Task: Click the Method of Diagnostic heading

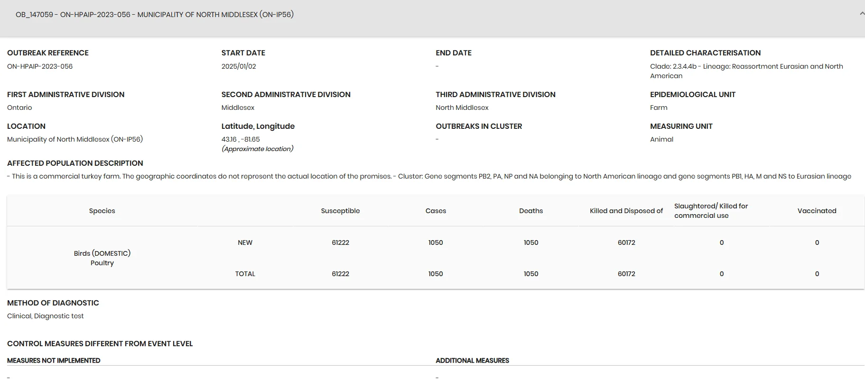Action: coord(53,303)
